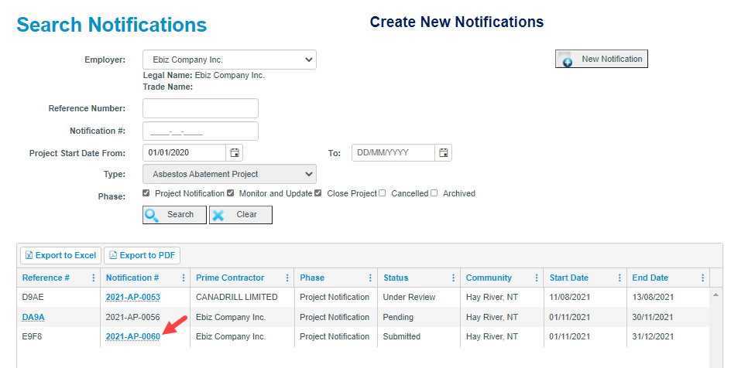731x368 pixels.
Task: Open notification 2021-AP-0060 link
Action: pos(133,336)
